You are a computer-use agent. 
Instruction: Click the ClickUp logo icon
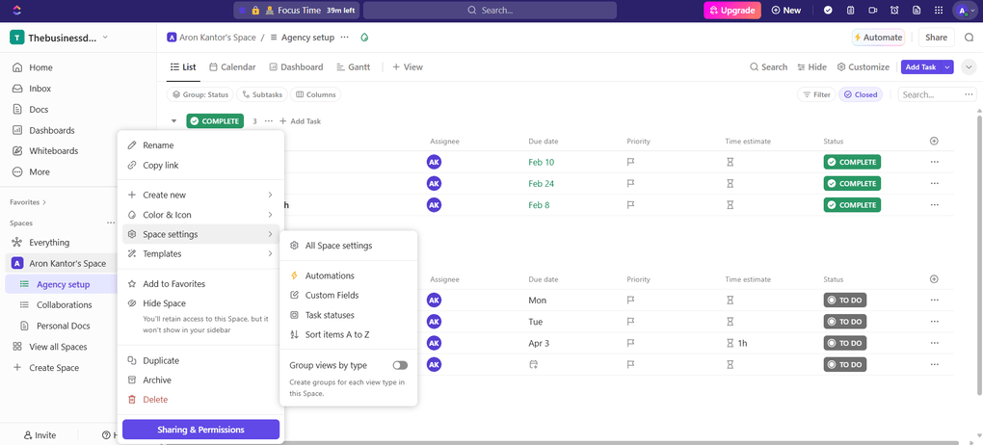tap(17, 10)
